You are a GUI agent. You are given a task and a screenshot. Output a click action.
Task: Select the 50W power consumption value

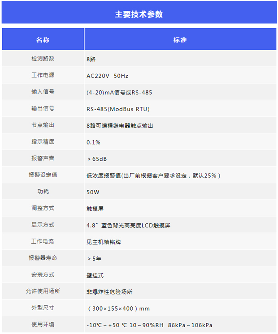[93, 192]
